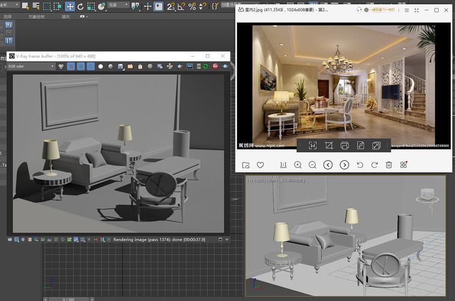Enter fullscreen in photo viewer
455x301 pixels.
click(x=416, y=10)
